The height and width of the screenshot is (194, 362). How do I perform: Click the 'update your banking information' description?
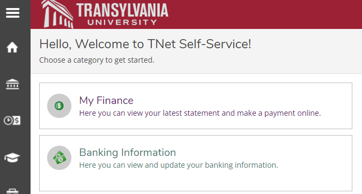click(179, 165)
